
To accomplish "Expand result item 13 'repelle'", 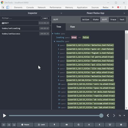I will [91, 96].
